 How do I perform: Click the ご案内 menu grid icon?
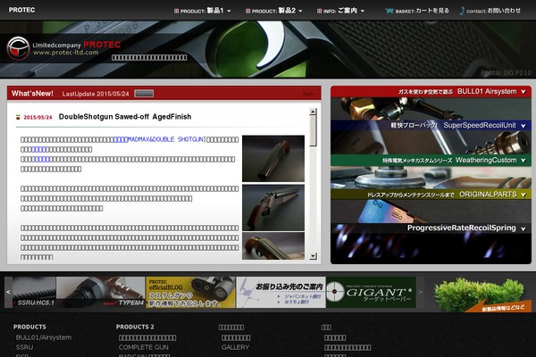319,11
